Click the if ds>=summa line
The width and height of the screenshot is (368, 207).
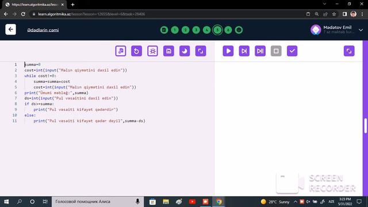point(39,103)
